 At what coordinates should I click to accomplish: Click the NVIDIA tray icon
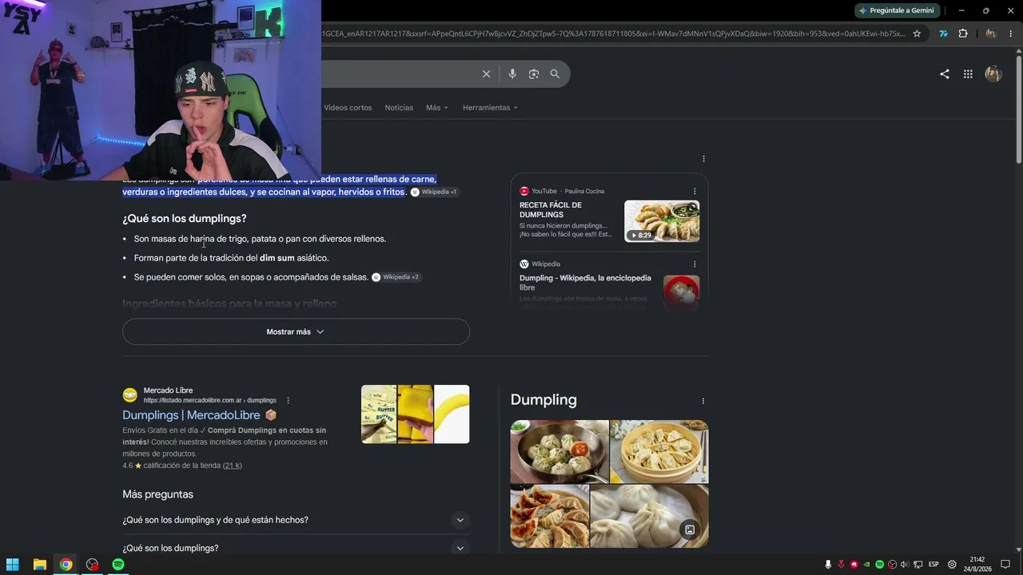click(x=866, y=565)
